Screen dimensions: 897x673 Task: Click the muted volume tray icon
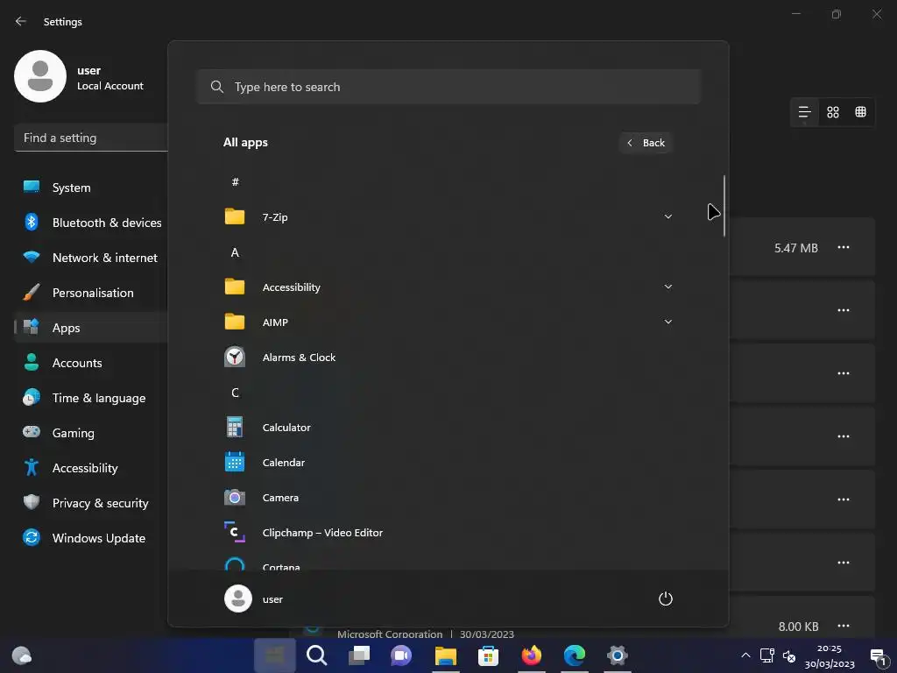(789, 655)
